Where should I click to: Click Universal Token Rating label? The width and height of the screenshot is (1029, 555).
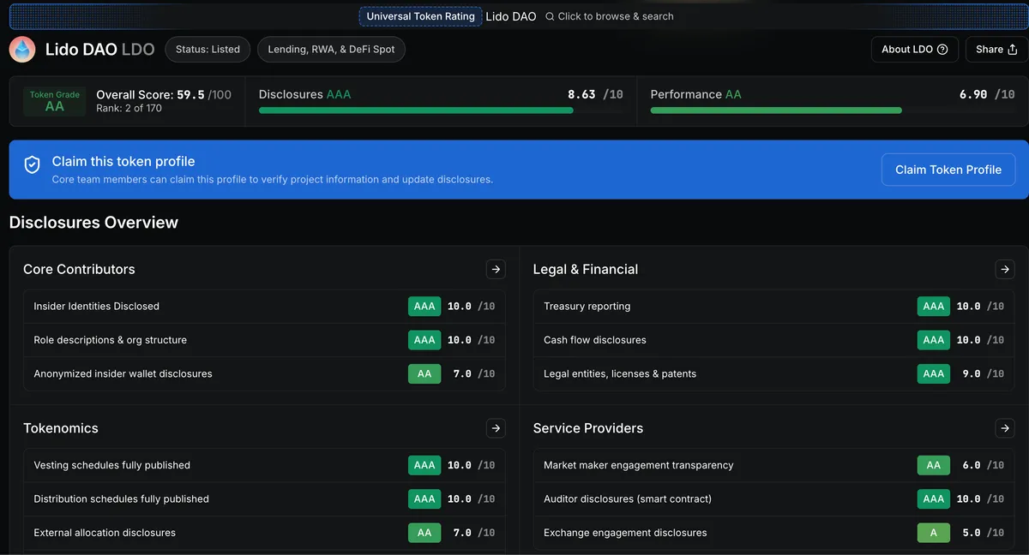click(420, 16)
